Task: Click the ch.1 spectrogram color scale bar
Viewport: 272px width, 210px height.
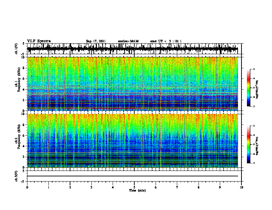Action: [x=249, y=88]
